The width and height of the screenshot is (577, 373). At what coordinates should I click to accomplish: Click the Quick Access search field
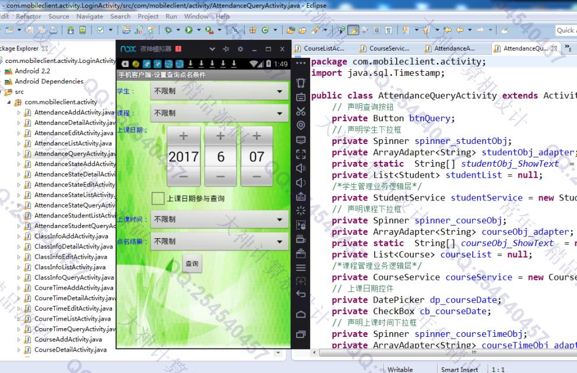pos(566,30)
